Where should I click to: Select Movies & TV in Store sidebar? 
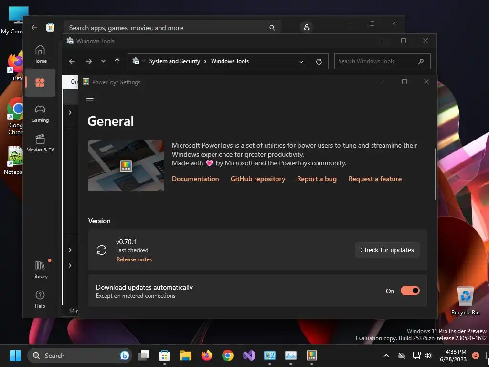point(40,143)
